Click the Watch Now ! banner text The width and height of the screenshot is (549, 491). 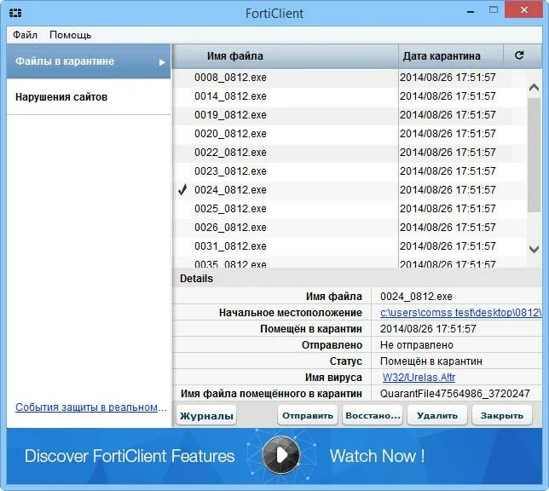(377, 456)
